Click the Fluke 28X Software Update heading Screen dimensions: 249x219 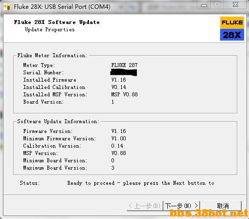[x=57, y=22]
